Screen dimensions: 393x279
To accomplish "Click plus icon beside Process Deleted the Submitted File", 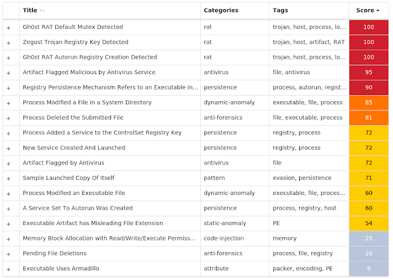I will (9, 118).
